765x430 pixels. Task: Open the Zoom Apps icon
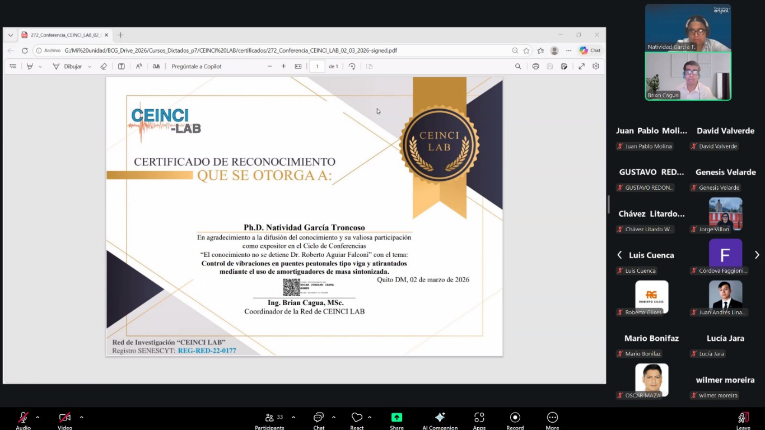point(479,418)
